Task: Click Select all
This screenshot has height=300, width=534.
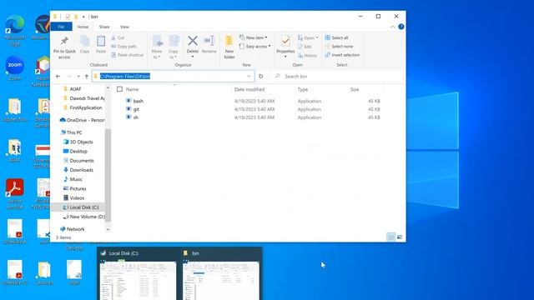Action: point(336,37)
